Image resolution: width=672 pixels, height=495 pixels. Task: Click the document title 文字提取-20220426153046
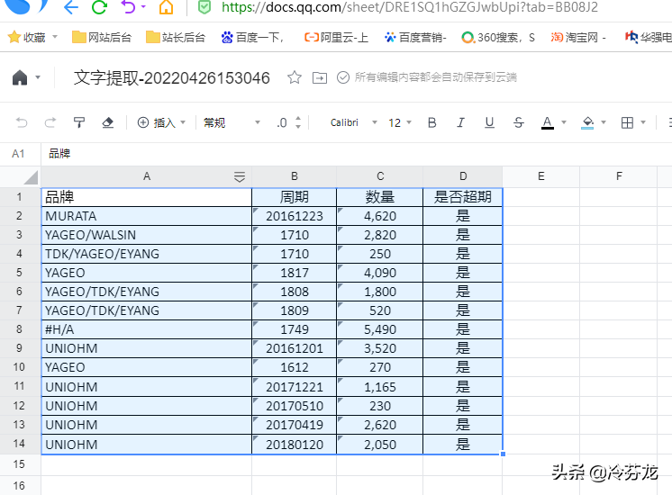[172, 78]
